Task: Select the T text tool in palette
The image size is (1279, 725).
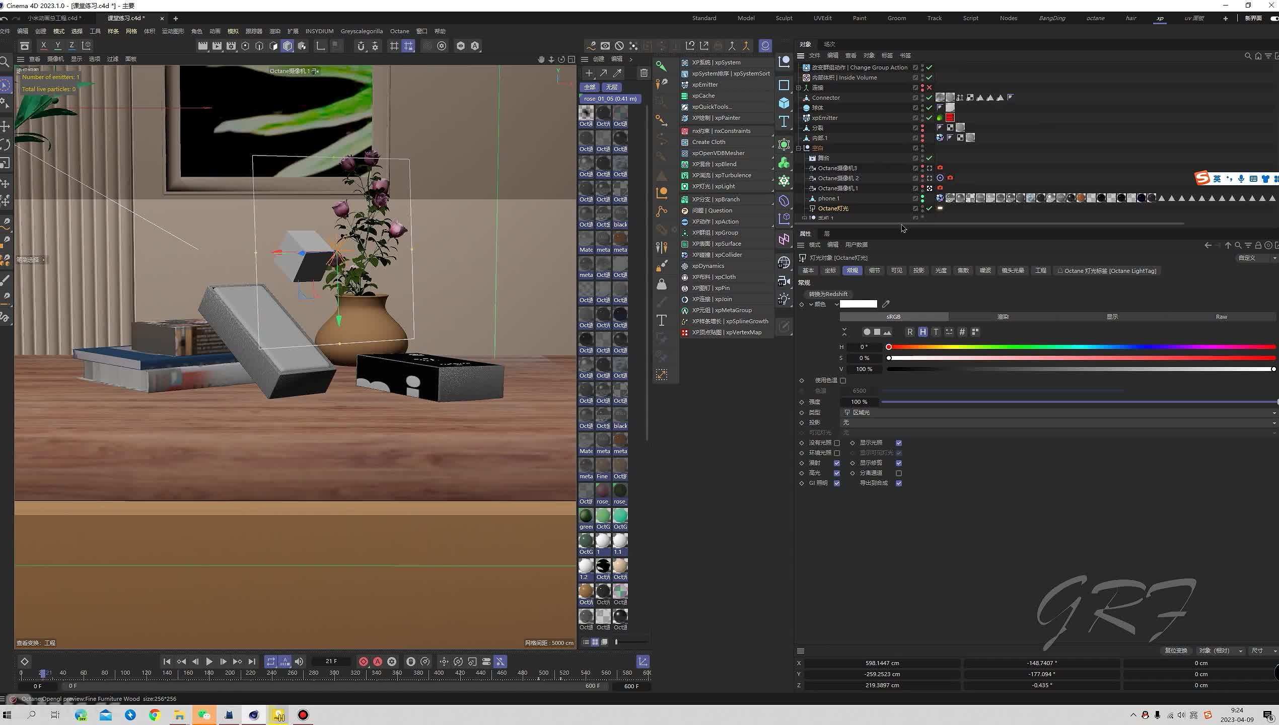Action: [x=784, y=121]
